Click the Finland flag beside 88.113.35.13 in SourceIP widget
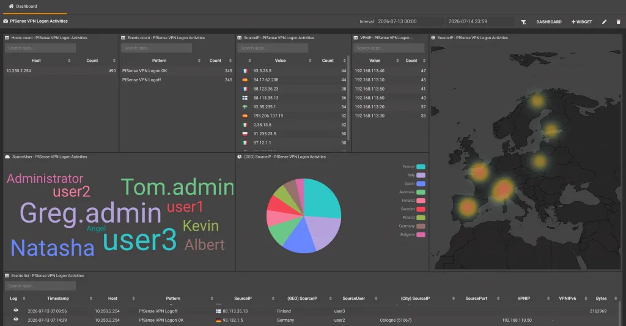This screenshot has width=626, height=326. [245, 98]
